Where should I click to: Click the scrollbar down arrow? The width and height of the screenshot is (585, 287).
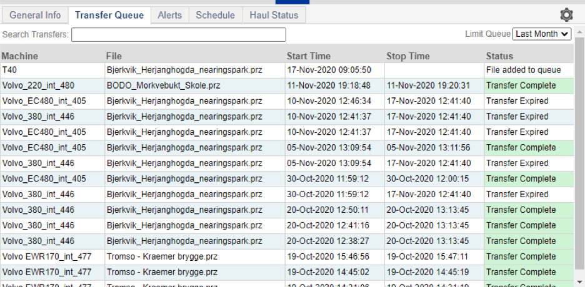coord(579,282)
